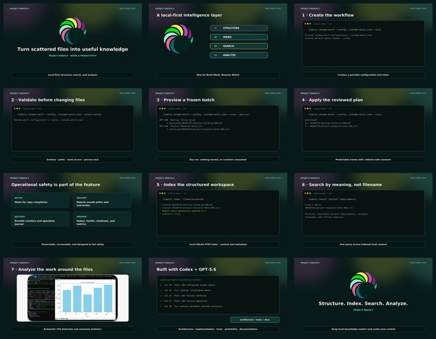This screenshot has height=339, width=436.
Task: Click the 'Keep local knowledge useful—and under your control' caption
Action: click(x=363, y=330)
